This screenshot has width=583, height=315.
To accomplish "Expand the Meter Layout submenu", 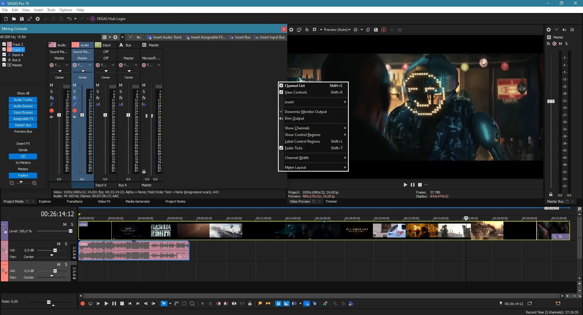I will point(313,167).
